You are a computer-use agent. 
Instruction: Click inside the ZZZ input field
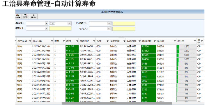point(59,24)
